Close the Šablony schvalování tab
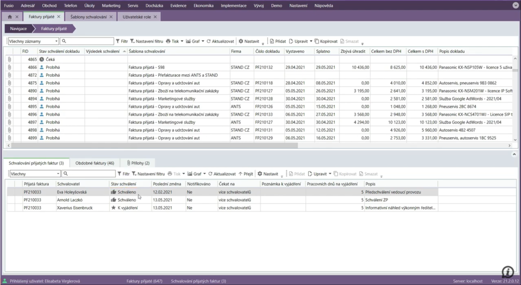This screenshot has width=521, height=285. [112, 17]
